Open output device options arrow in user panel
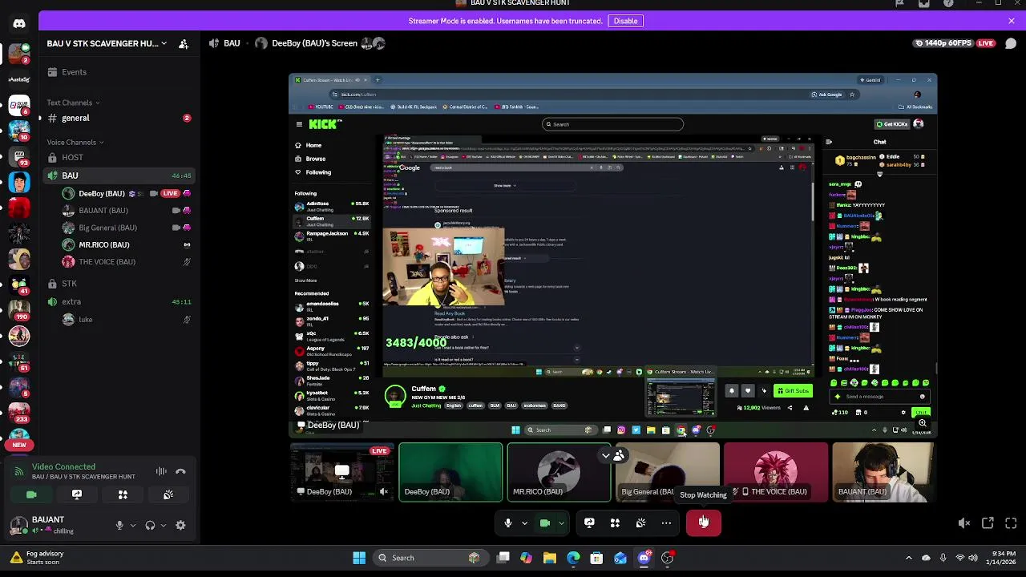 pyautogui.click(x=163, y=526)
